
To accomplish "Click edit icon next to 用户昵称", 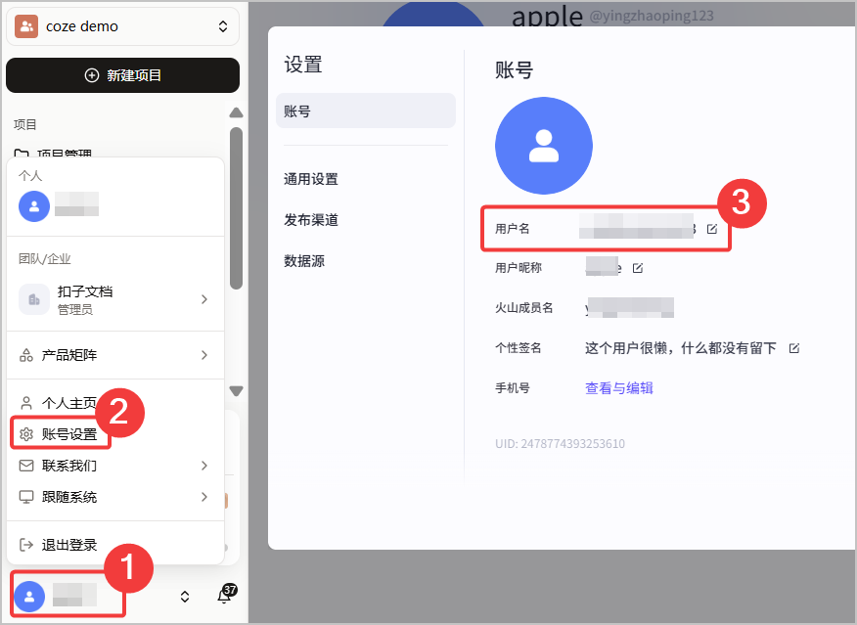I will click(638, 268).
